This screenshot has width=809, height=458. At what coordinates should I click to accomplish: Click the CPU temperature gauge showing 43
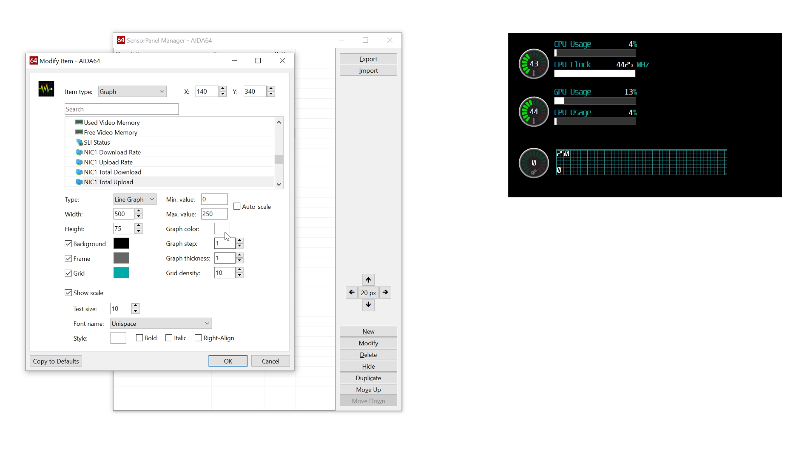(x=534, y=64)
